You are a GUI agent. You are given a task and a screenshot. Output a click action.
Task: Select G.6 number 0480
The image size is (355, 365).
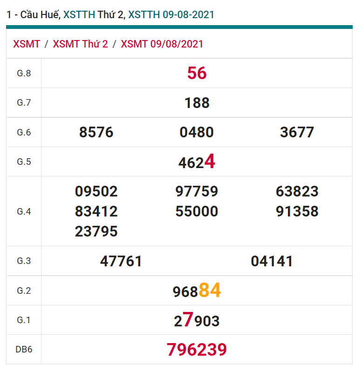[197, 132]
